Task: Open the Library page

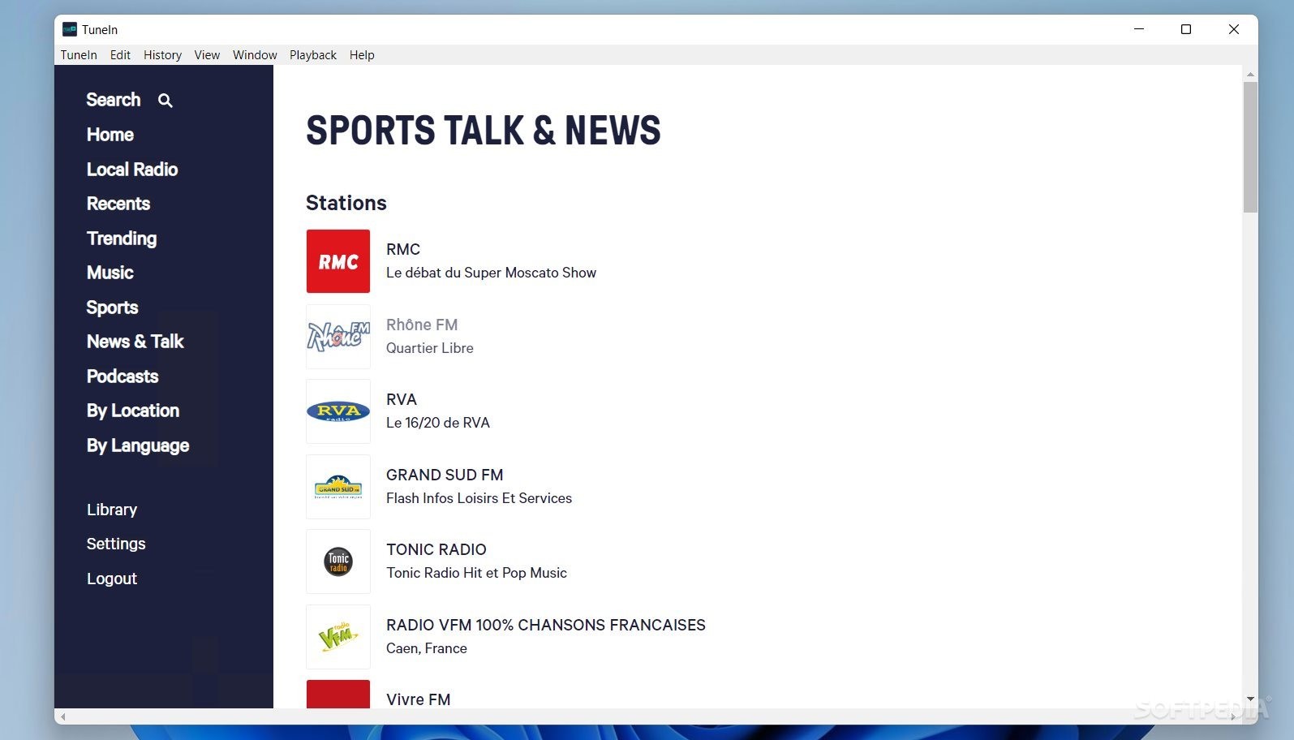Action: click(112, 510)
